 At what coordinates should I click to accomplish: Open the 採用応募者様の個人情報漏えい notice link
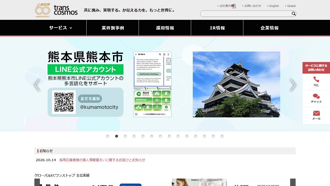(x=102, y=160)
